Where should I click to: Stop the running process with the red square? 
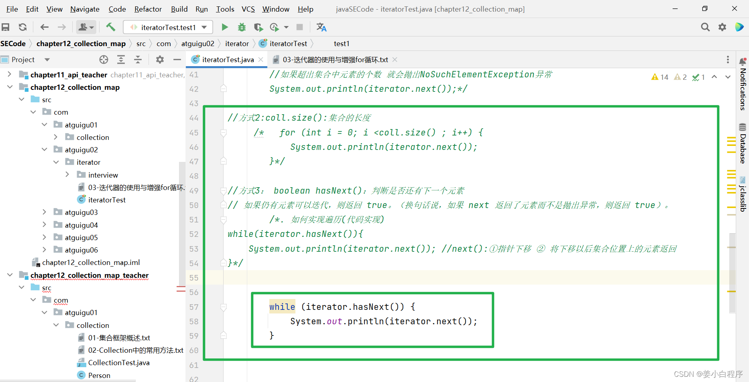point(299,27)
